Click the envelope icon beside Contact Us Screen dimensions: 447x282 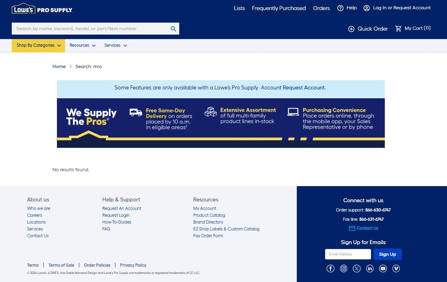(x=352, y=228)
